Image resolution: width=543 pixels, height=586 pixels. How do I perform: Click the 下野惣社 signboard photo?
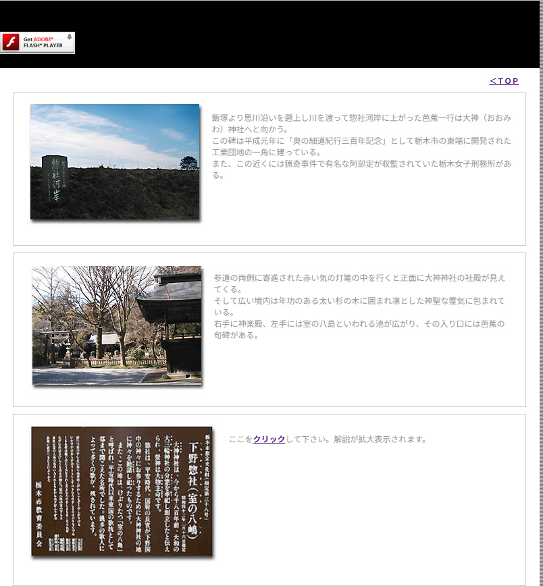122,491
